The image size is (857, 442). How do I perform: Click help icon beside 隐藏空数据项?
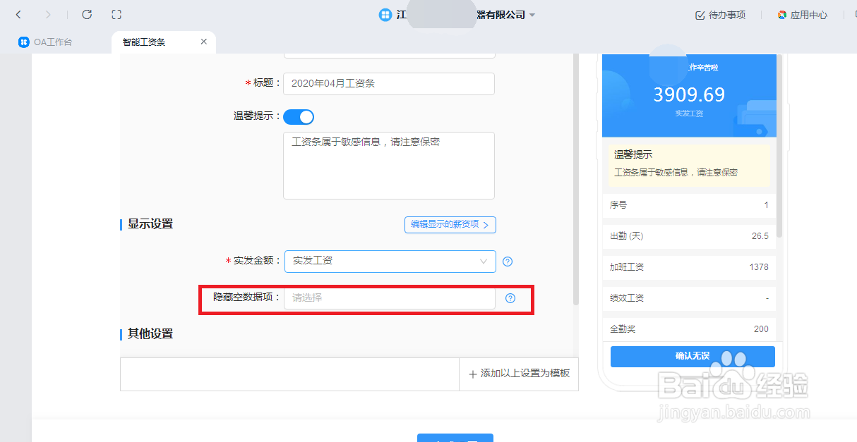pyautogui.click(x=510, y=298)
